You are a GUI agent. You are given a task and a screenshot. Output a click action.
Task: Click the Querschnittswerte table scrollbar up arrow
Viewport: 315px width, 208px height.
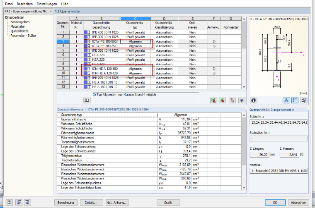coord(244,115)
